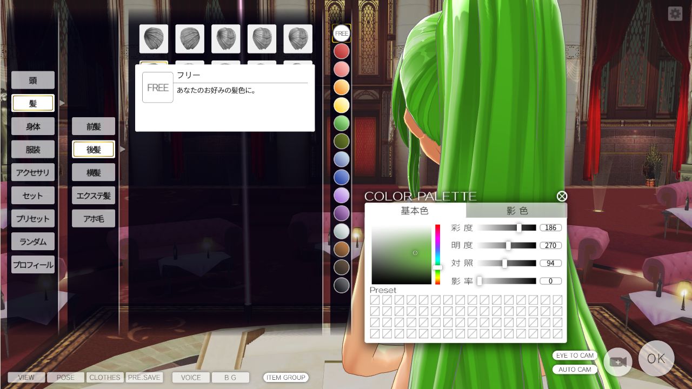Select アホ毛 subcategory
692x389 pixels.
click(94, 218)
